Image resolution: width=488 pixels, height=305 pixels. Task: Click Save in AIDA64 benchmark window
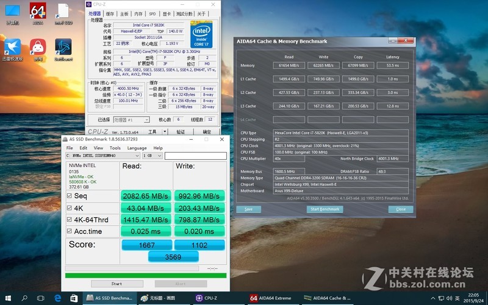coord(249,209)
